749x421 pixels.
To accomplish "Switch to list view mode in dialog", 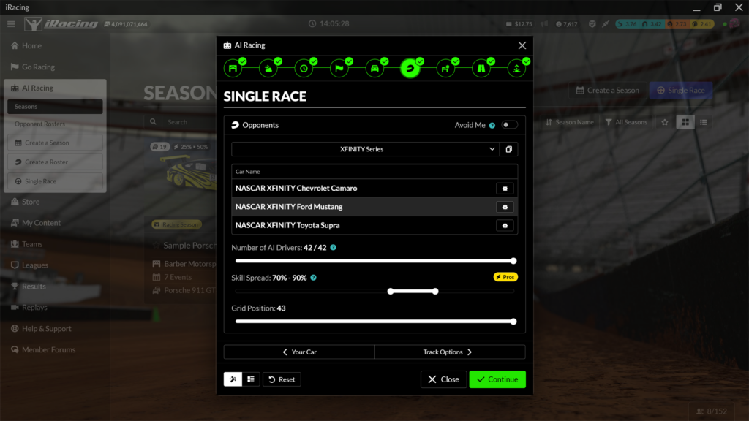I will (x=251, y=379).
